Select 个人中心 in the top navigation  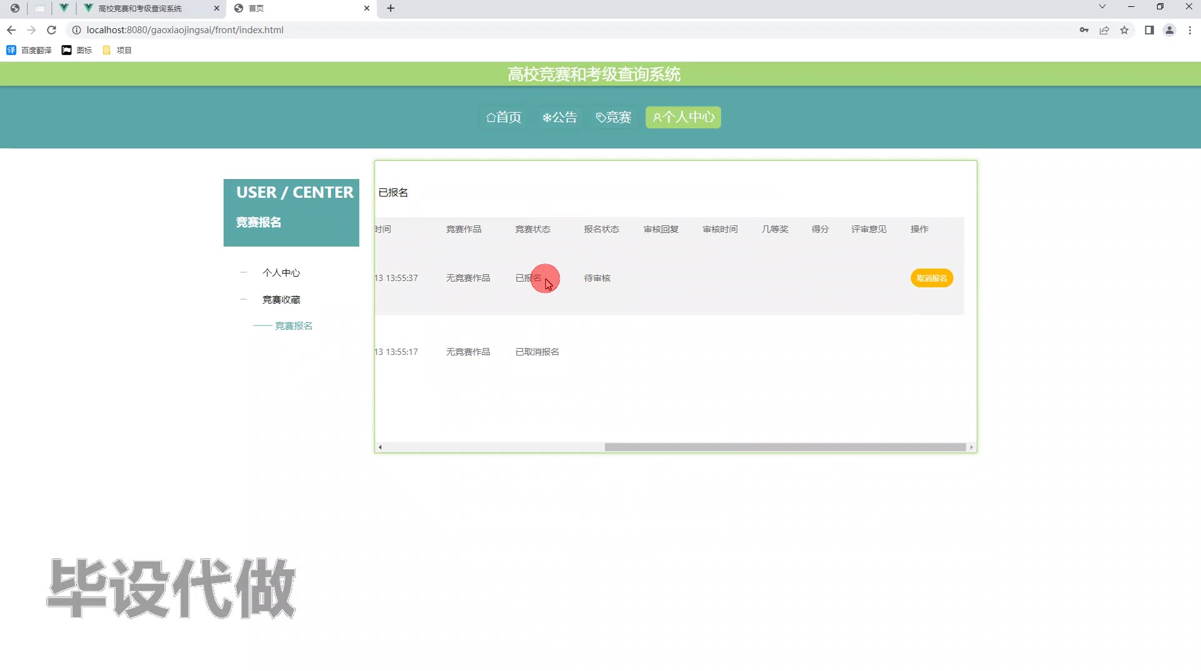click(683, 117)
